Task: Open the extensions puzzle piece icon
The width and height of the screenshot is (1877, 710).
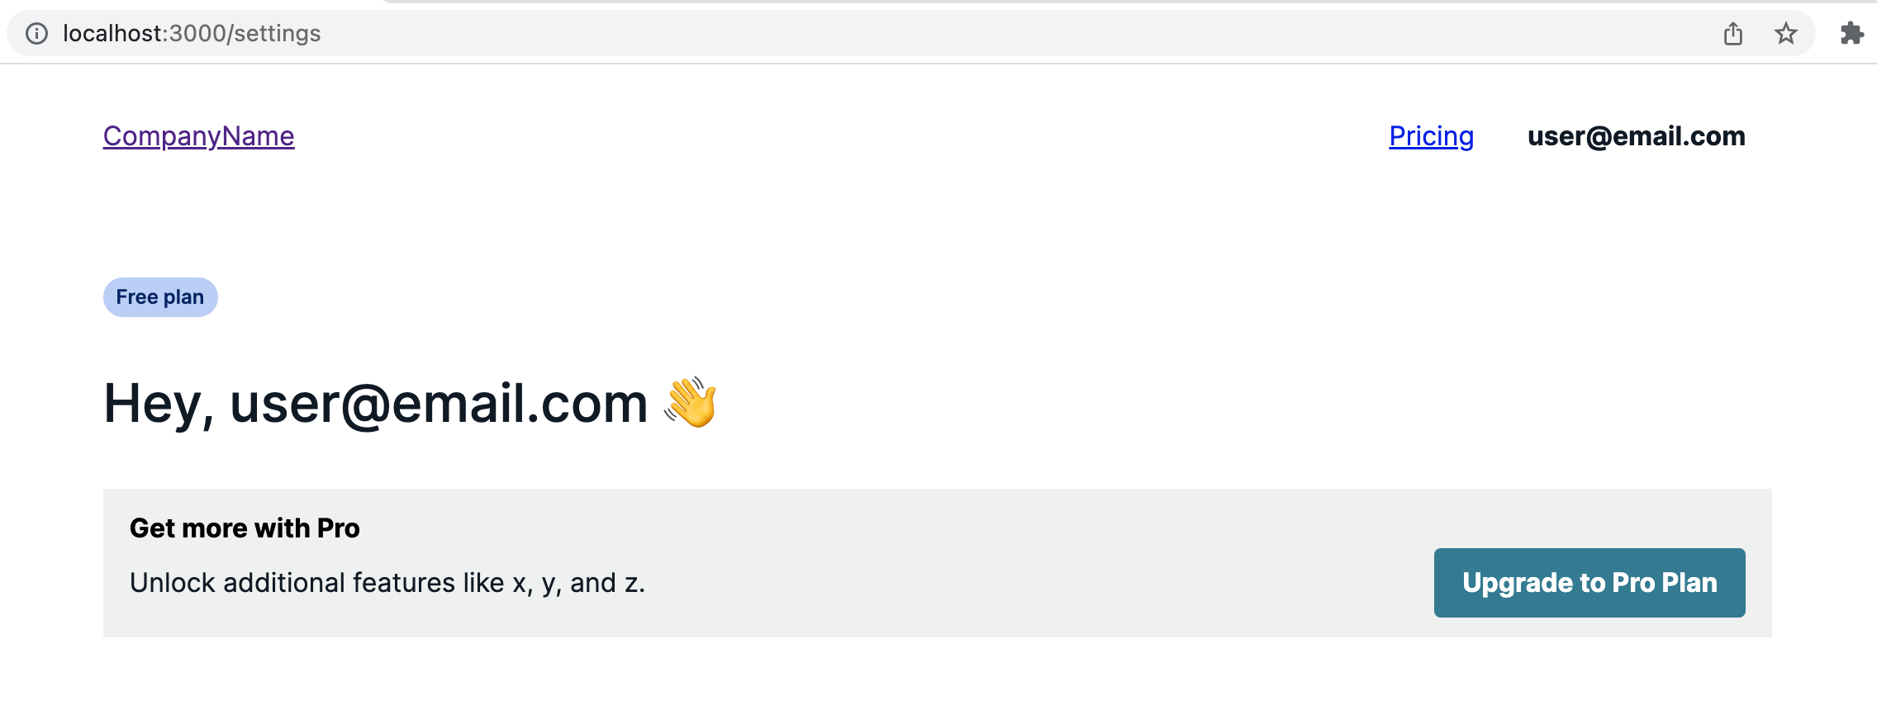Action: 1851,33
